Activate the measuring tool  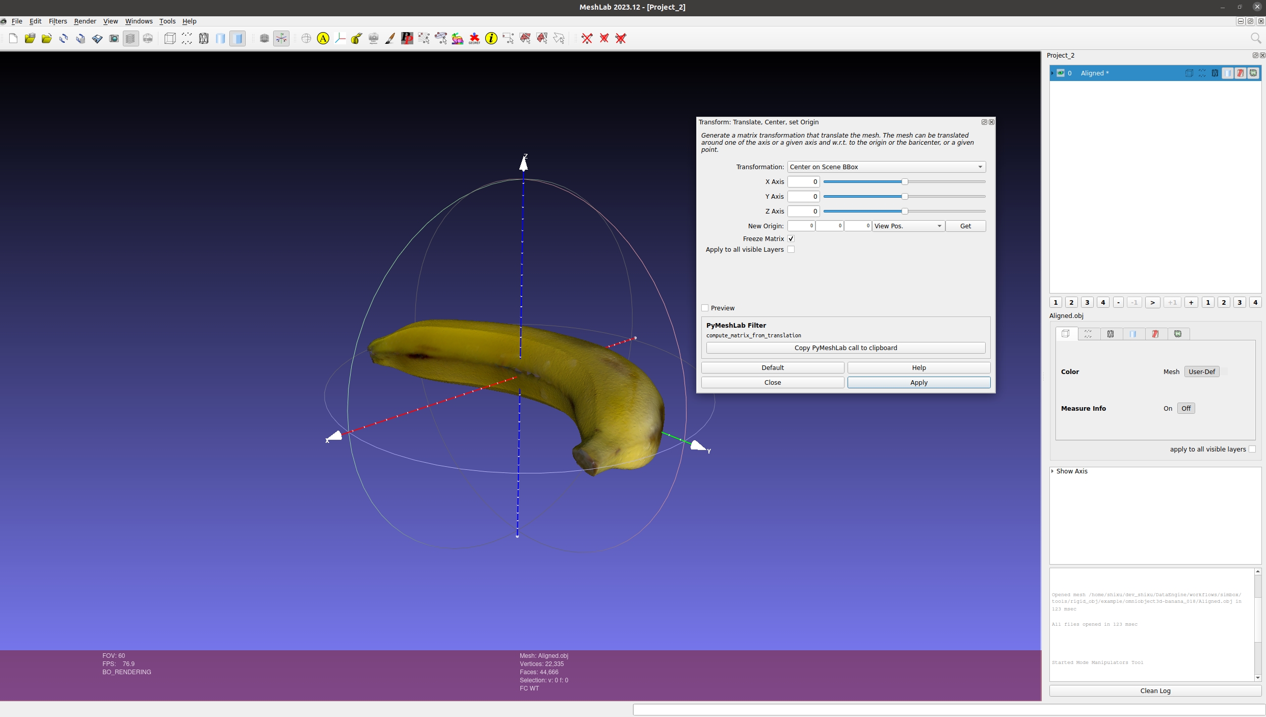pyautogui.click(x=356, y=38)
